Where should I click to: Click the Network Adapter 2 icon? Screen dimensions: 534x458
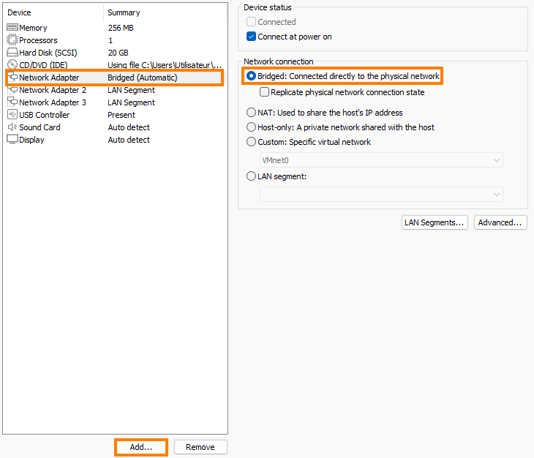click(x=12, y=90)
